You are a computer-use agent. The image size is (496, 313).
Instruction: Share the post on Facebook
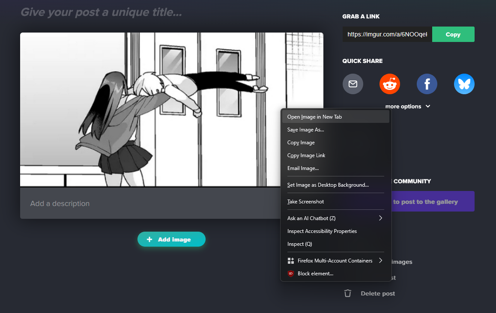coord(427,84)
